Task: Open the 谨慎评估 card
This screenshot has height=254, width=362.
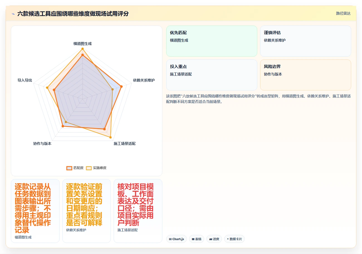Action: (305, 41)
